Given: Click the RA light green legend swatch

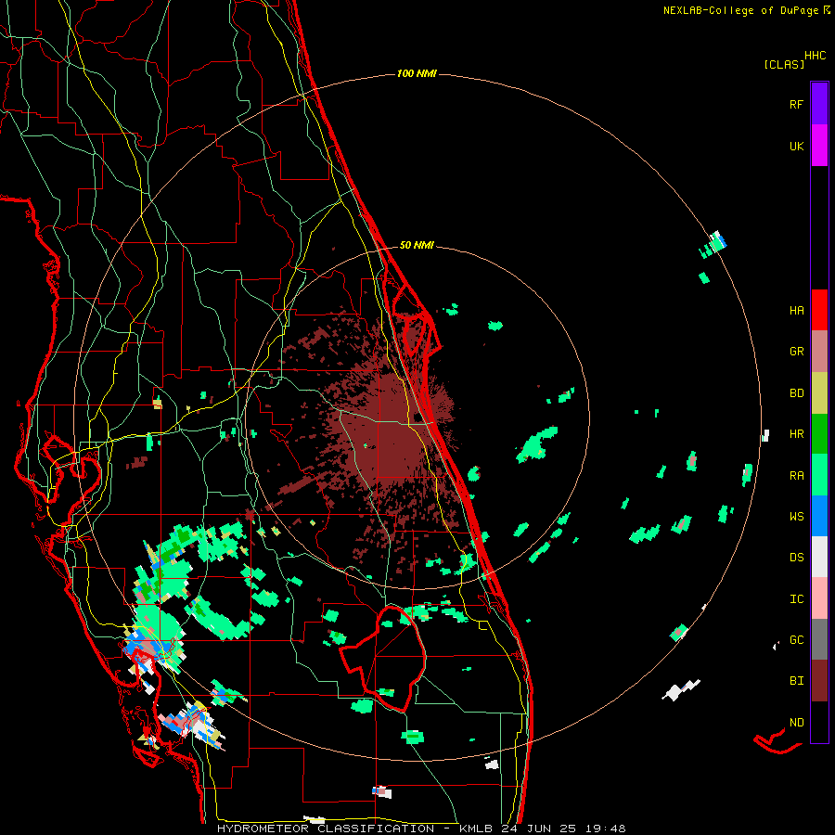Looking at the screenshot, I should pyautogui.click(x=819, y=475).
